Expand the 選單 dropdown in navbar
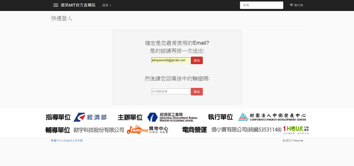The width and height of the screenshot is (354, 166). (x=107, y=5)
